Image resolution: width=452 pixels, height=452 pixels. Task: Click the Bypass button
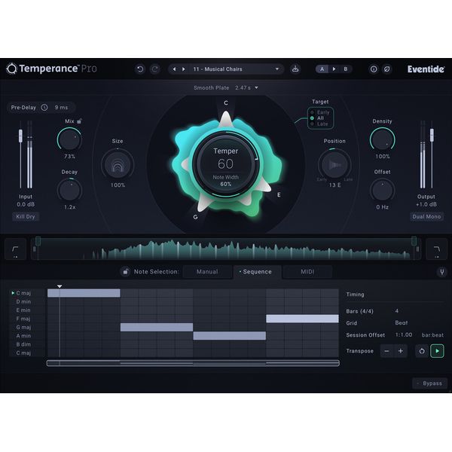(x=430, y=383)
